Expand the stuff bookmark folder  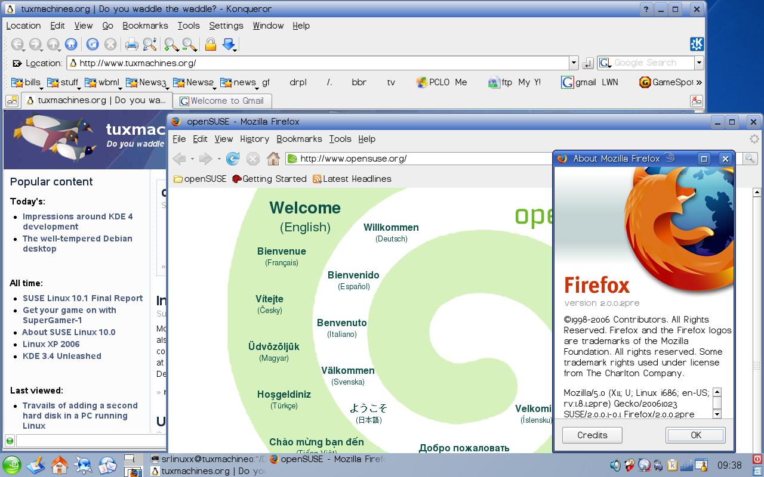63,82
